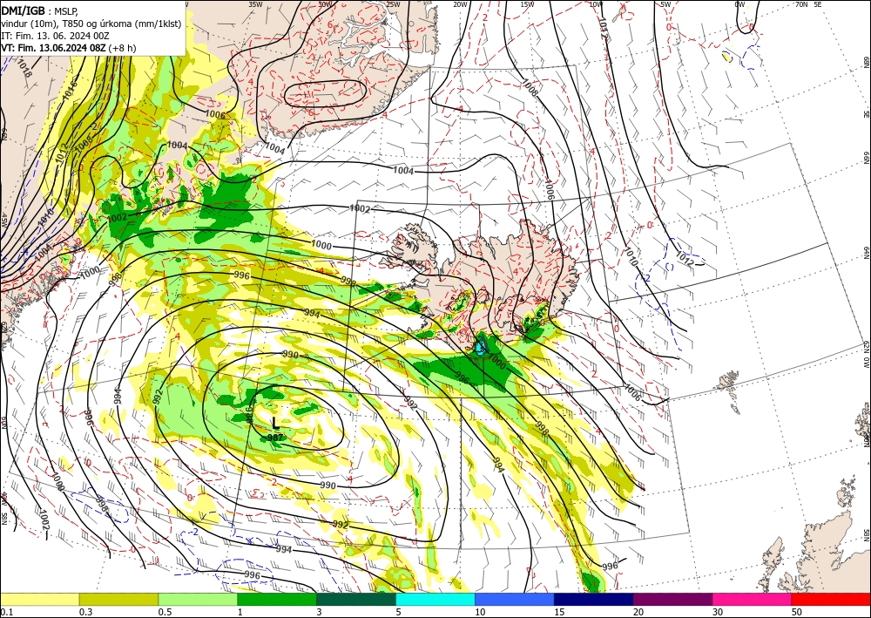Click the dark green 3–5 legend swatch
The width and height of the screenshot is (871, 618).
(356, 599)
